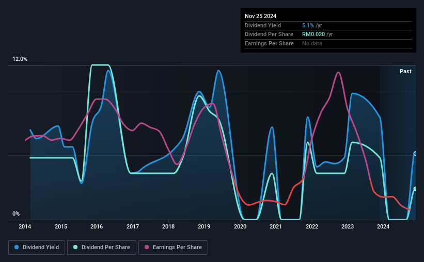424x262 pixels.
Task: Click the 2019 x-axis label
Action: click(x=204, y=226)
